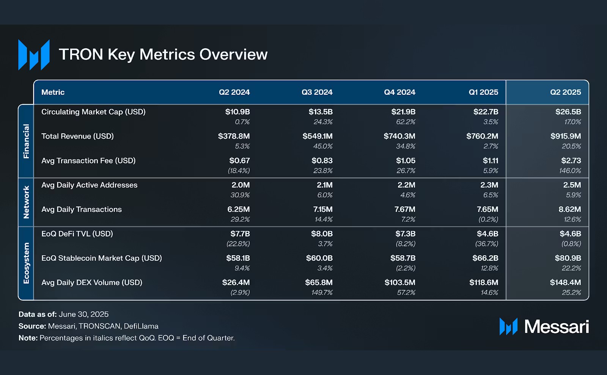Screen dimensions: 607x375
Task: Click the Note about QoQ percentages
Action: [127, 338]
